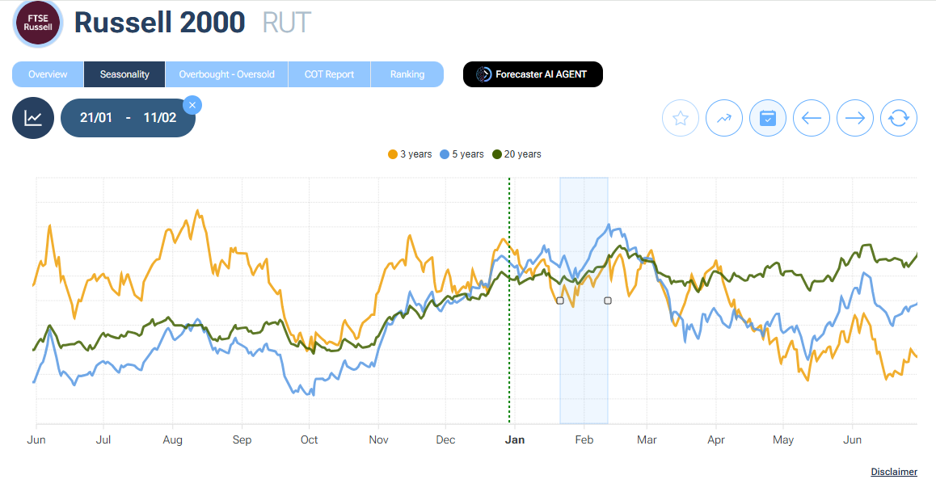Go to the Ranking tab
Viewport: 936px width, 492px height.
tap(407, 74)
